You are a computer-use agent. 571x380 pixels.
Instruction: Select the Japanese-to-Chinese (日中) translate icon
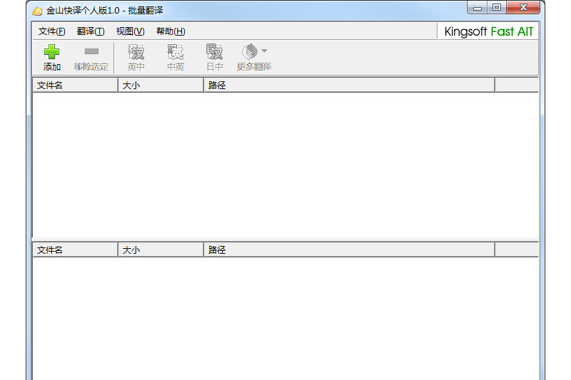(x=215, y=53)
